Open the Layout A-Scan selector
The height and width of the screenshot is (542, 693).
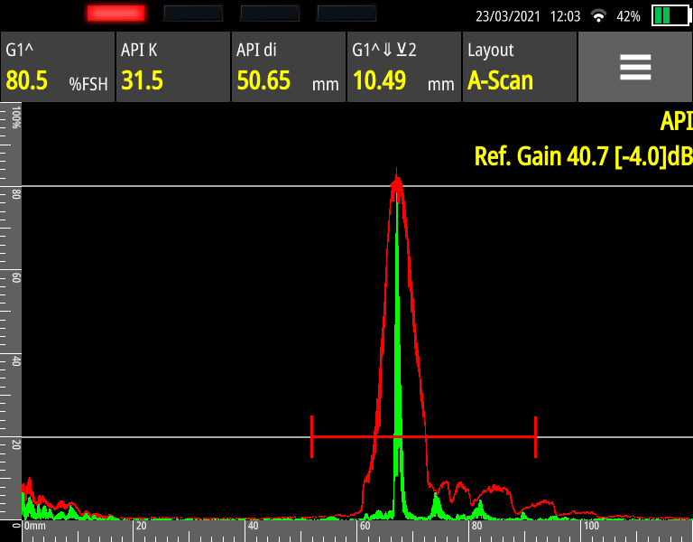coord(519,68)
